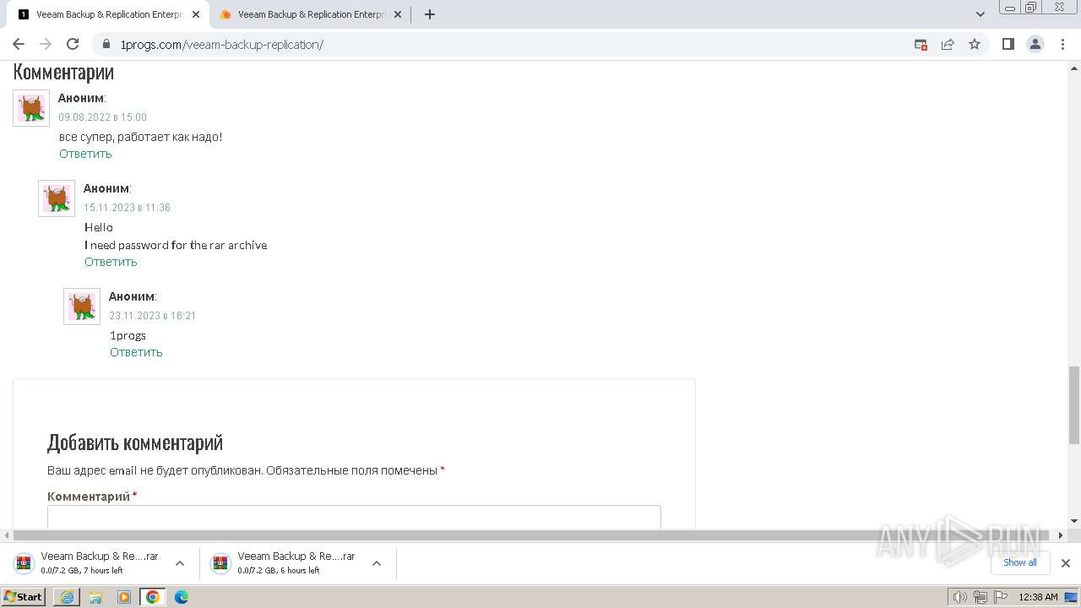Open the timestamp 23.11.2023 в 16:21
Image resolution: width=1081 pixels, height=608 pixels.
(152, 316)
